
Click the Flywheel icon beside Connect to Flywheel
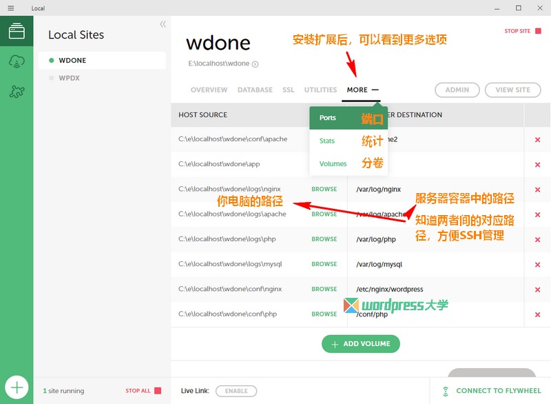click(446, 391)
